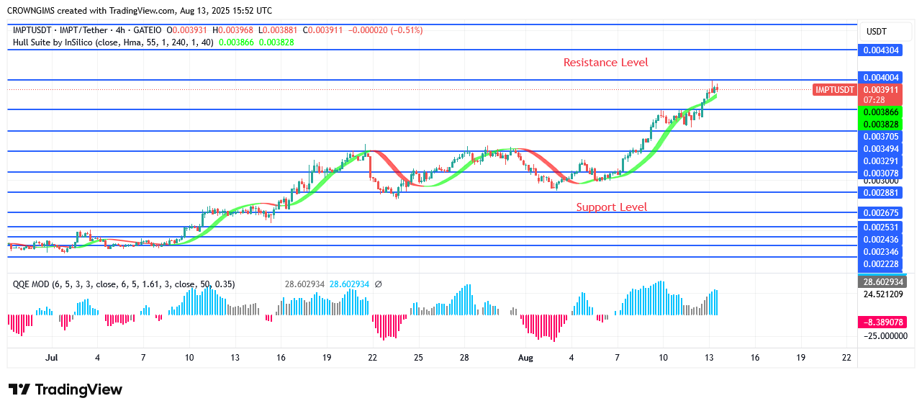Viewport: 922px width, 411px height.
Task: Click the null symbol after the QQE MOD values
Action: [379, 284]
